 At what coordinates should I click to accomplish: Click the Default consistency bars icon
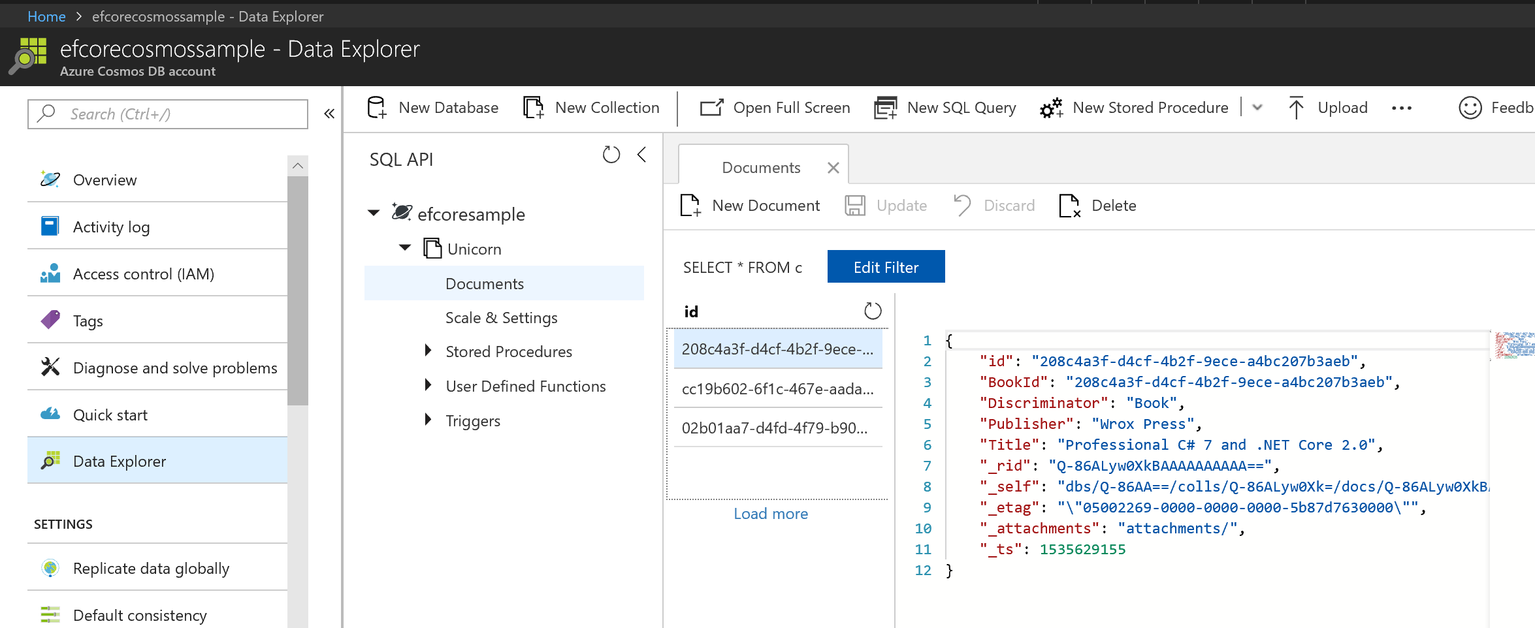click(x=50, y=615)
